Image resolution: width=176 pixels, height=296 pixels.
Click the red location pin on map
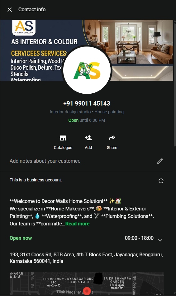point(87,291)
